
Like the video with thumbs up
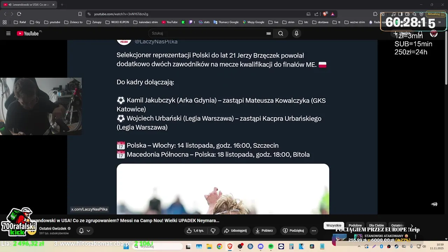tap(196, 231)
